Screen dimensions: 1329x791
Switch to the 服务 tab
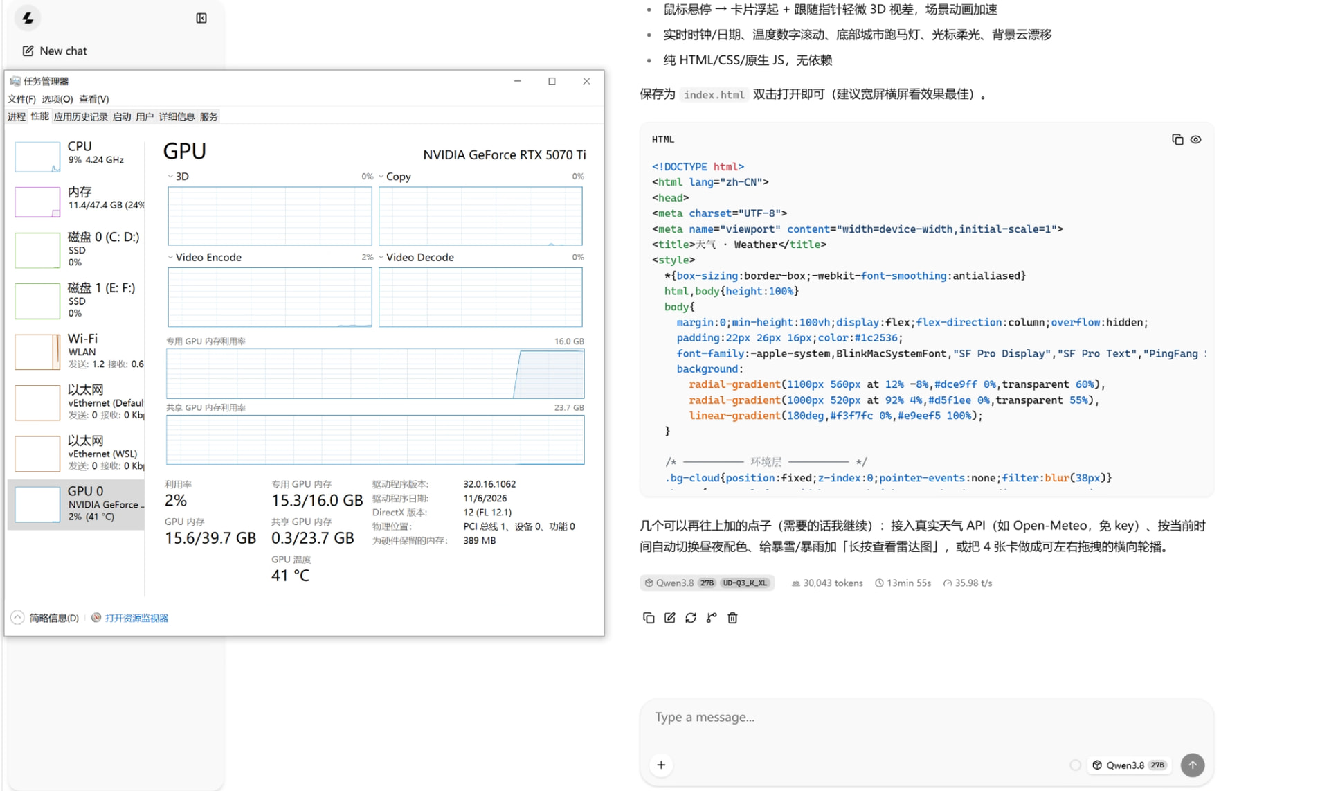point(208,116)
